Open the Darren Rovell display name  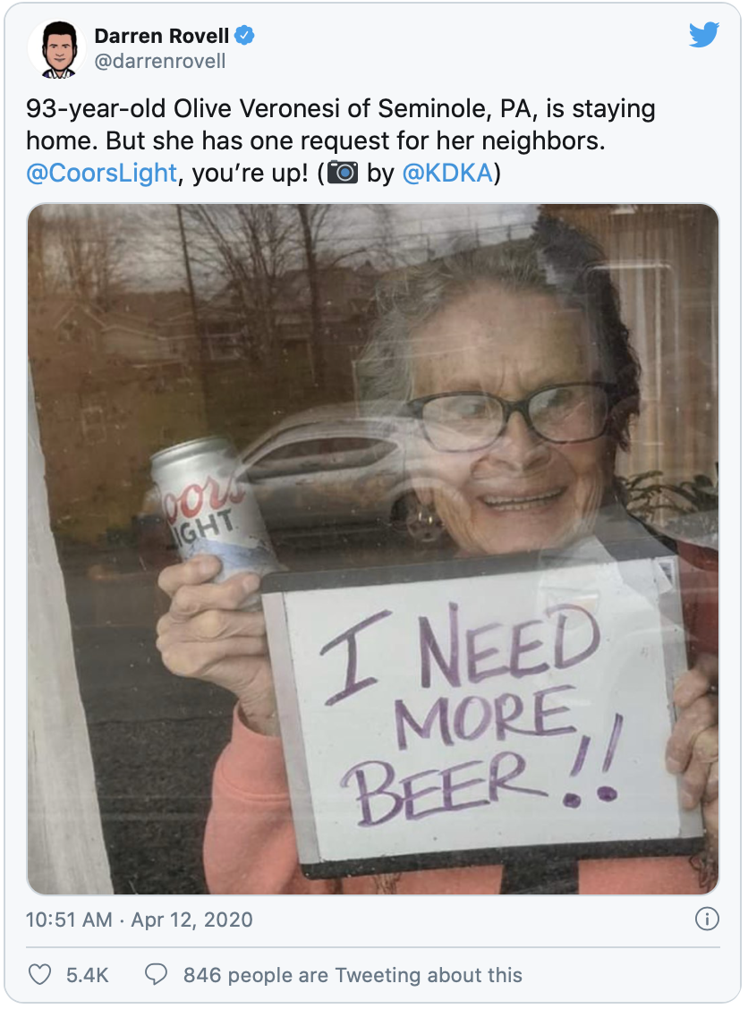162,36
